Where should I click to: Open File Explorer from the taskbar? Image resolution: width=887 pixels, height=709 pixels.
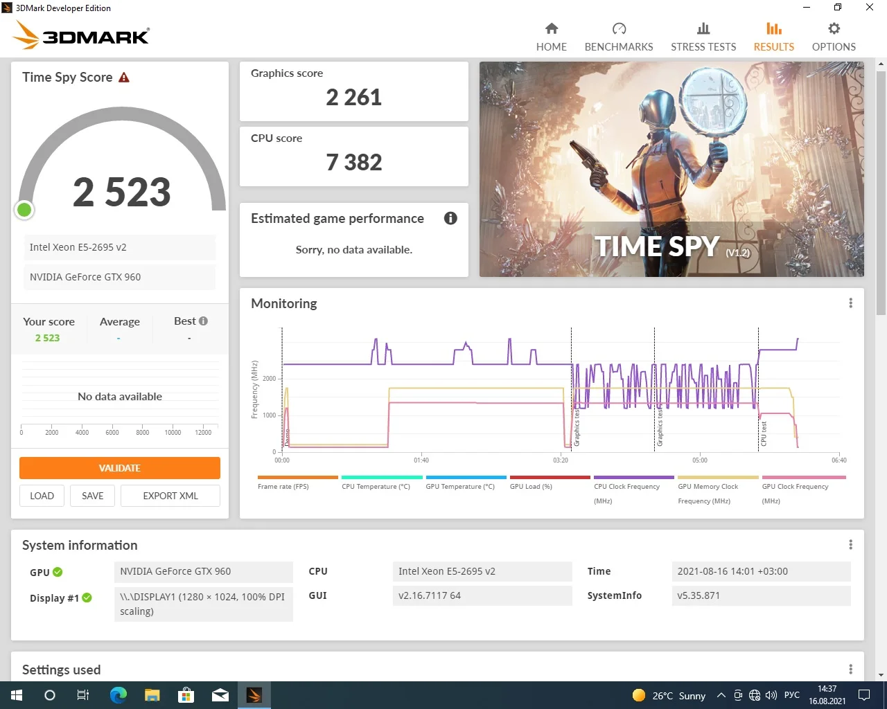(x=152, y=695)
